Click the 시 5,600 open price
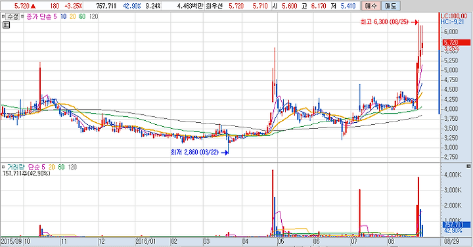 pyautogui.click(x=284, y=6)
